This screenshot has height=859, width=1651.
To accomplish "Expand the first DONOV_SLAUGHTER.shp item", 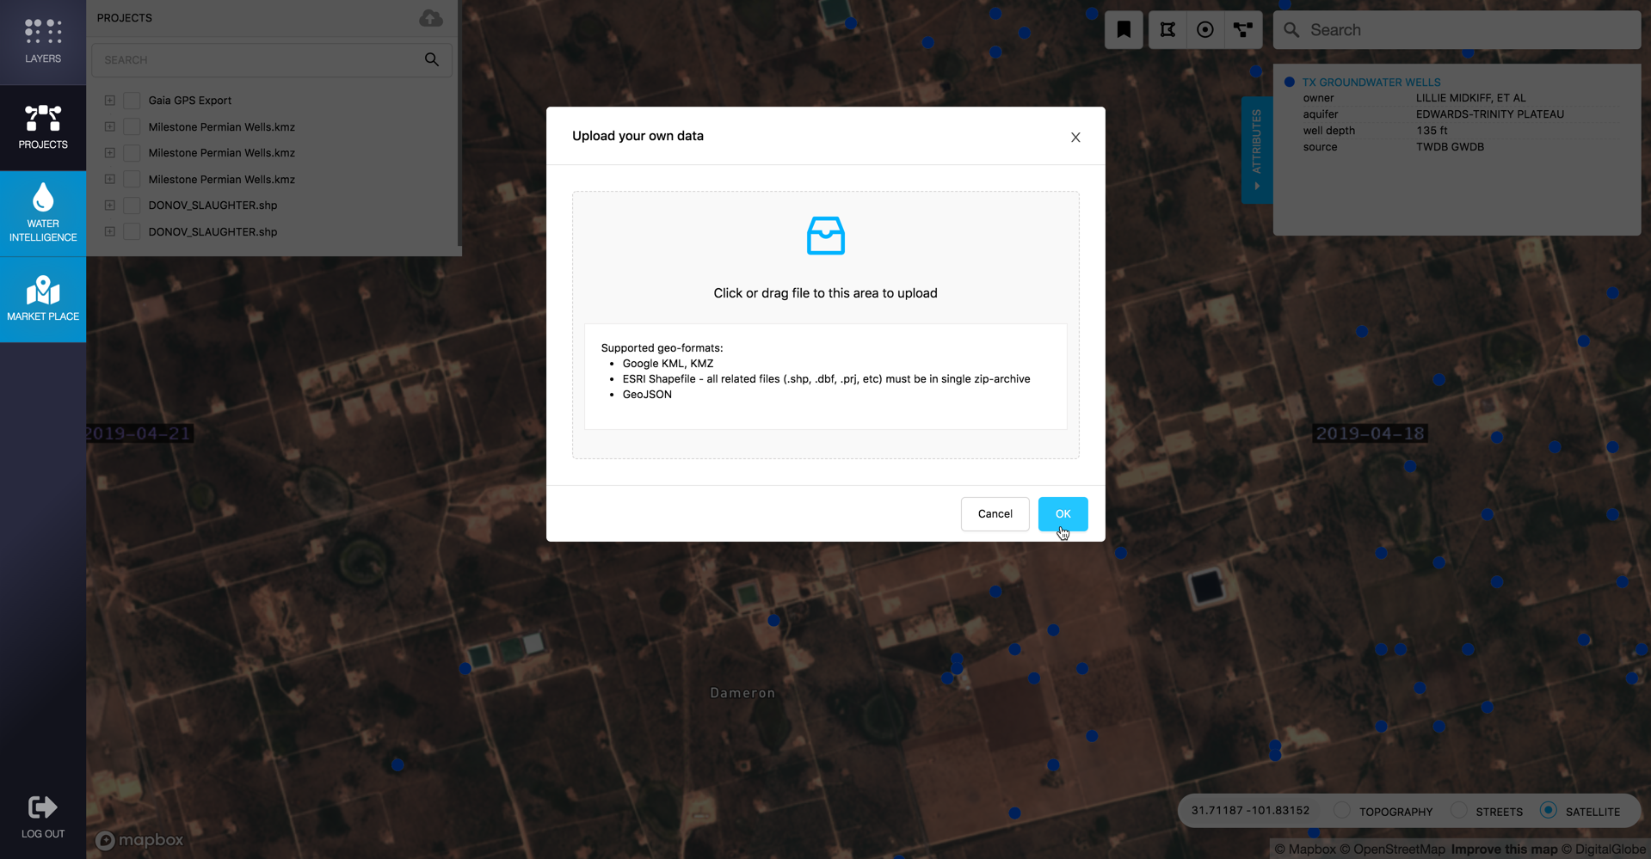I will coord(110,206).
